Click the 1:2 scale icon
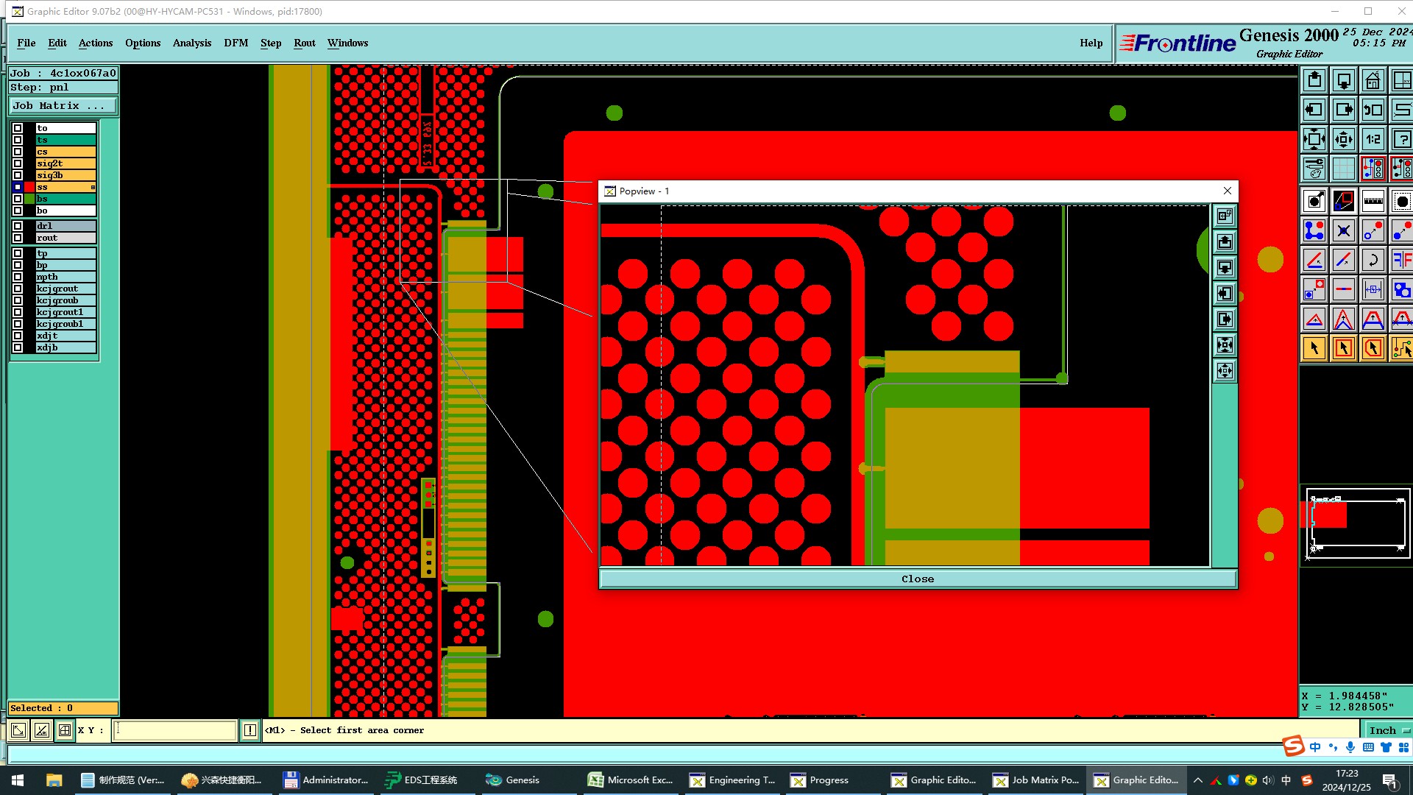1413x795 pixels. click(x=1373, y=139)
